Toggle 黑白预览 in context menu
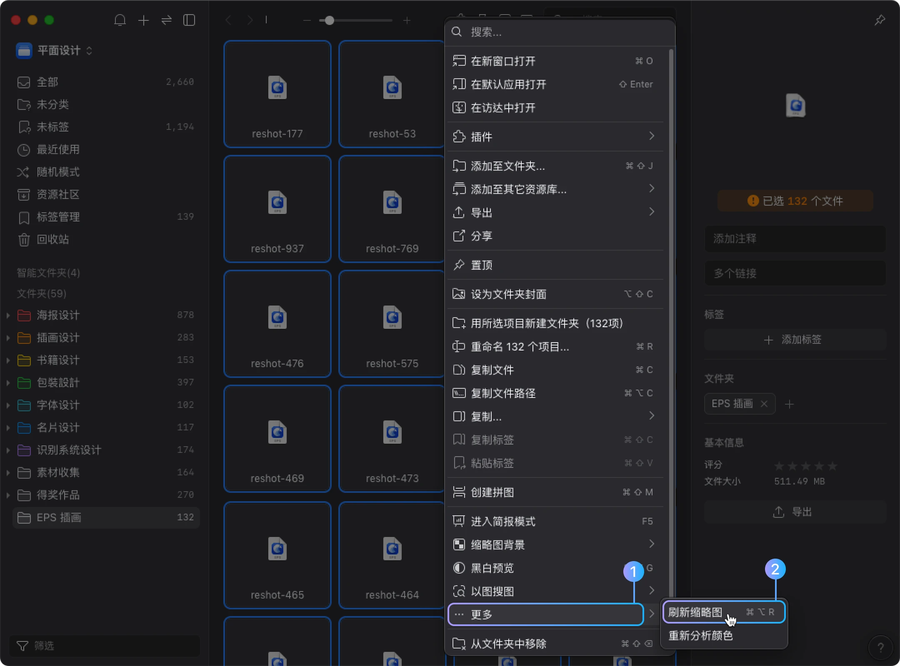Screen dimensions: 900x666 555,568
